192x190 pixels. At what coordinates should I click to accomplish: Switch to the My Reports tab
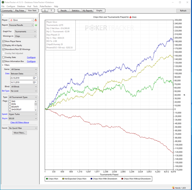click(x=87, y=10)
